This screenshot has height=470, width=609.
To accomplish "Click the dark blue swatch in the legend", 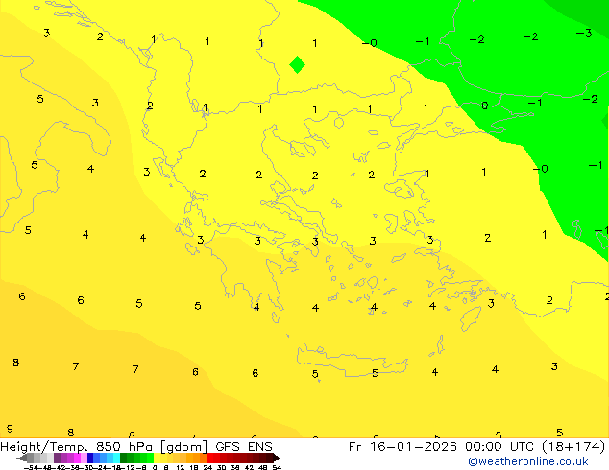I will tap(90, 458).
